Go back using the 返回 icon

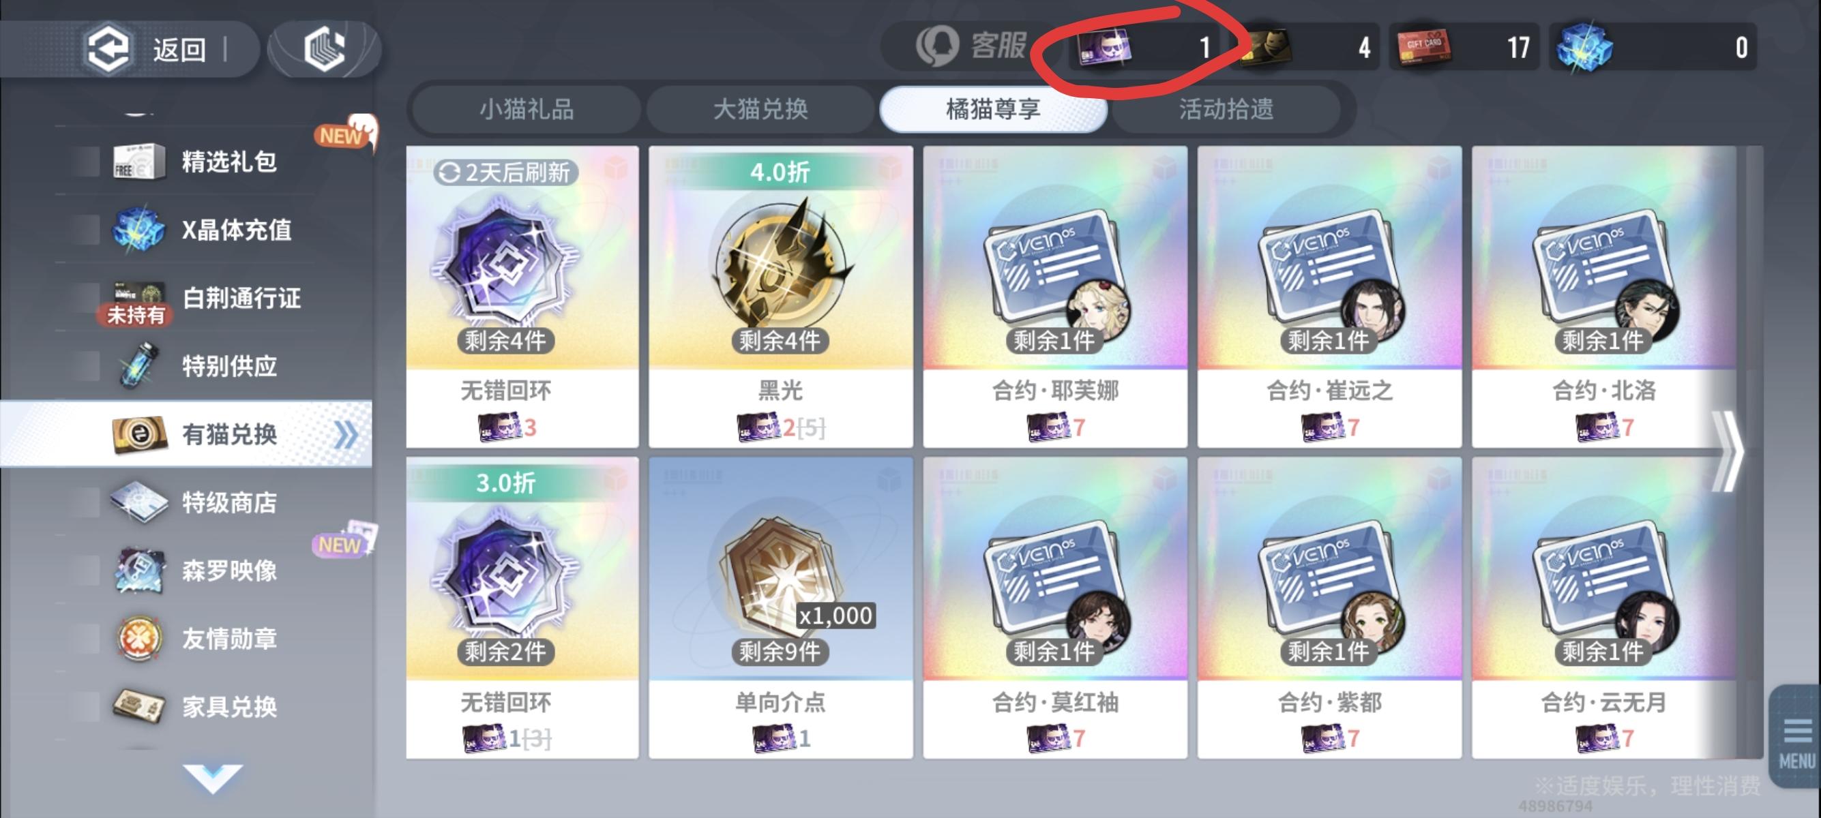(108, 48)
